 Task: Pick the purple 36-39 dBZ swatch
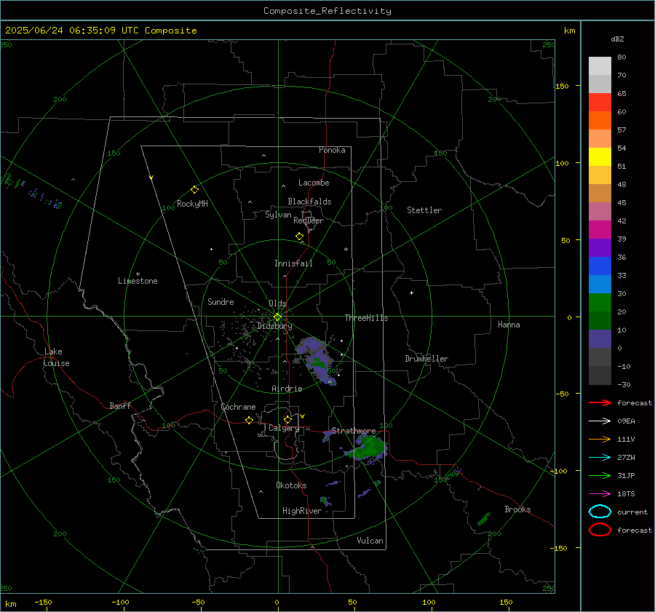pyautogui.click(x=600, y=248)
